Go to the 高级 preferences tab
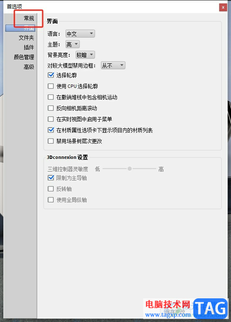231x322 pixels. pyautogui.click(x=29, y=67)
